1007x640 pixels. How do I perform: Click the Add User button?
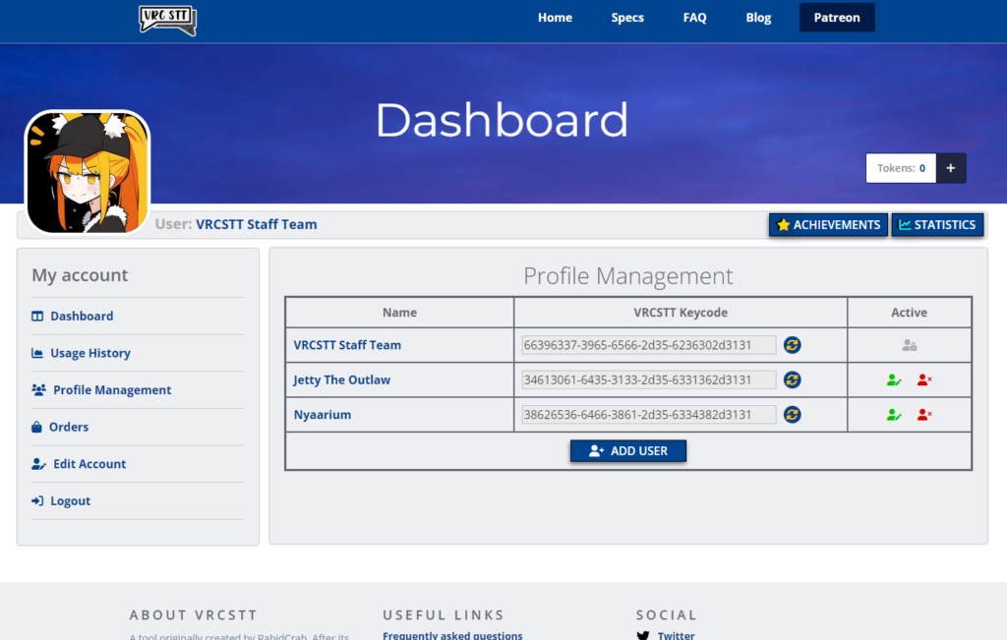click(628, 451)
